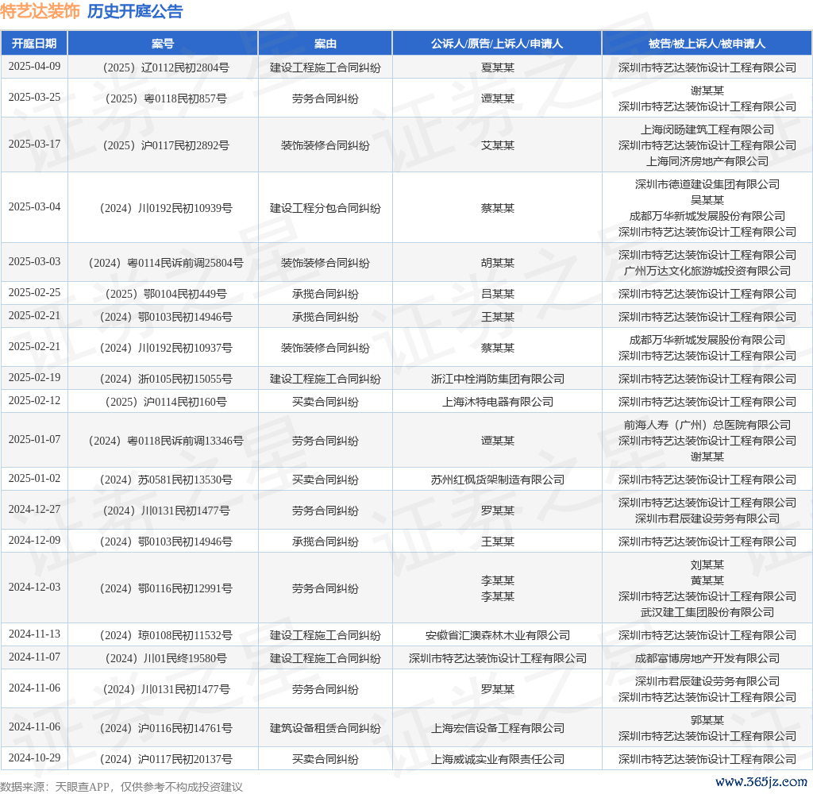Select the 案号 column header
This screenshot has width=813, height=794.
163,44
